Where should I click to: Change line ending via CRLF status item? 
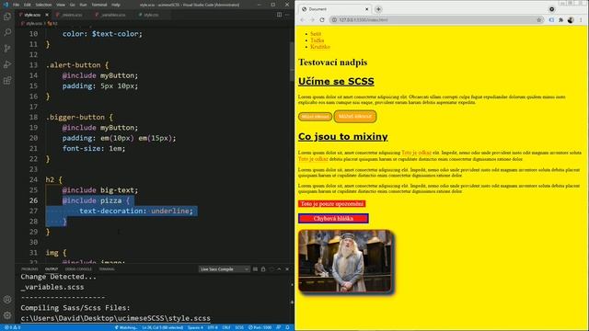pyautogui.click(x=226, y=327)
